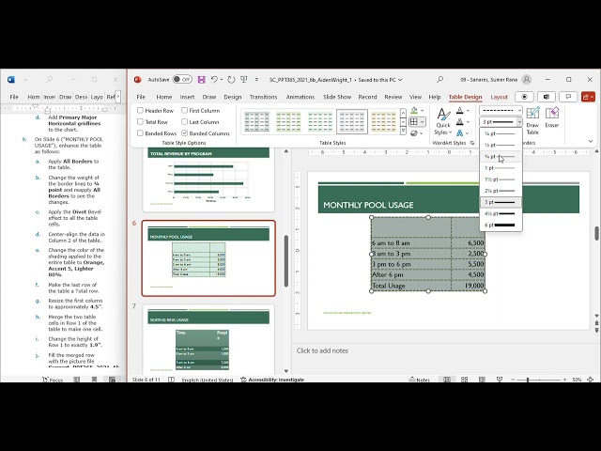601x451 pixels.
Task: Open the Quick Styles dropdown
Action: click(443, 122)
